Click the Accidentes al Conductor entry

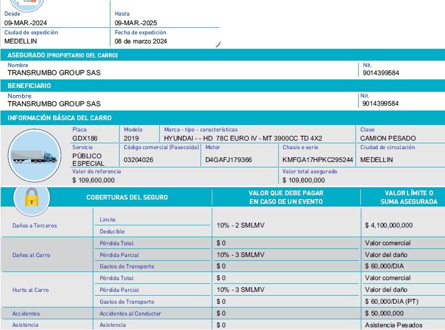coord(130,313)
